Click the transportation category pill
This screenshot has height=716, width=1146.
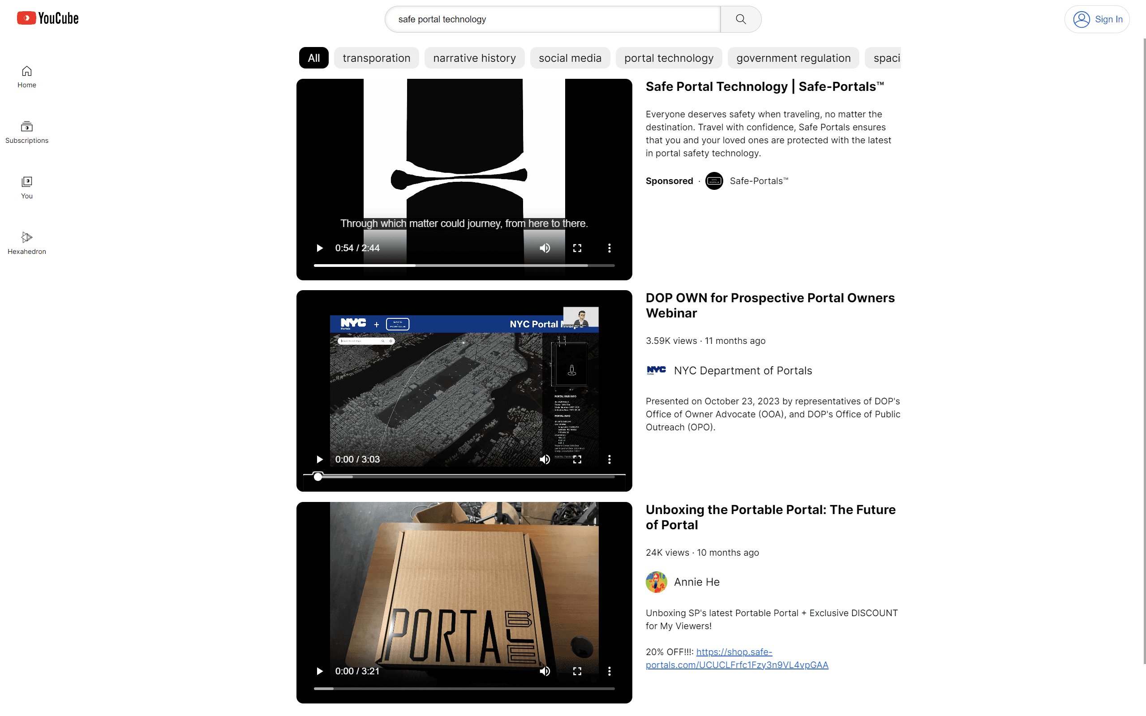(376, 58)
